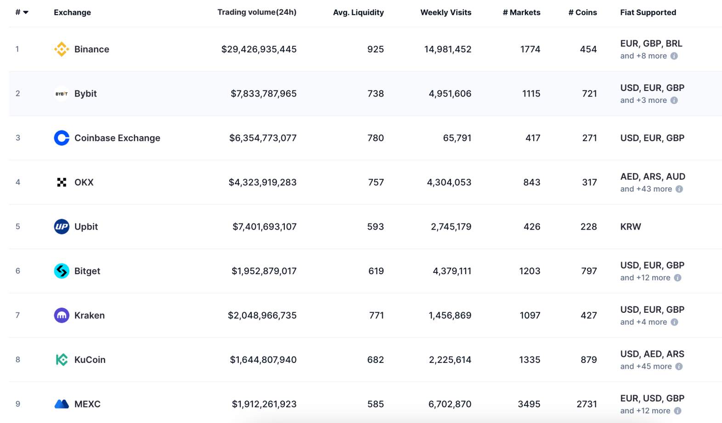
Task: Open the KuCoin exchange link
Action: (x=90, y=360)
